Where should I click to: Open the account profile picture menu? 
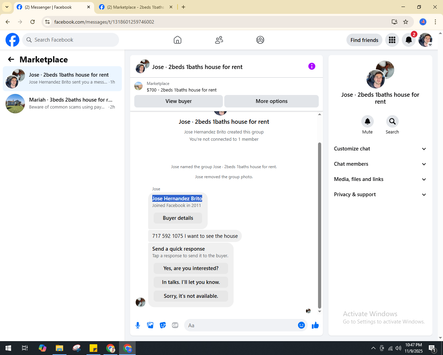(425, 40)
